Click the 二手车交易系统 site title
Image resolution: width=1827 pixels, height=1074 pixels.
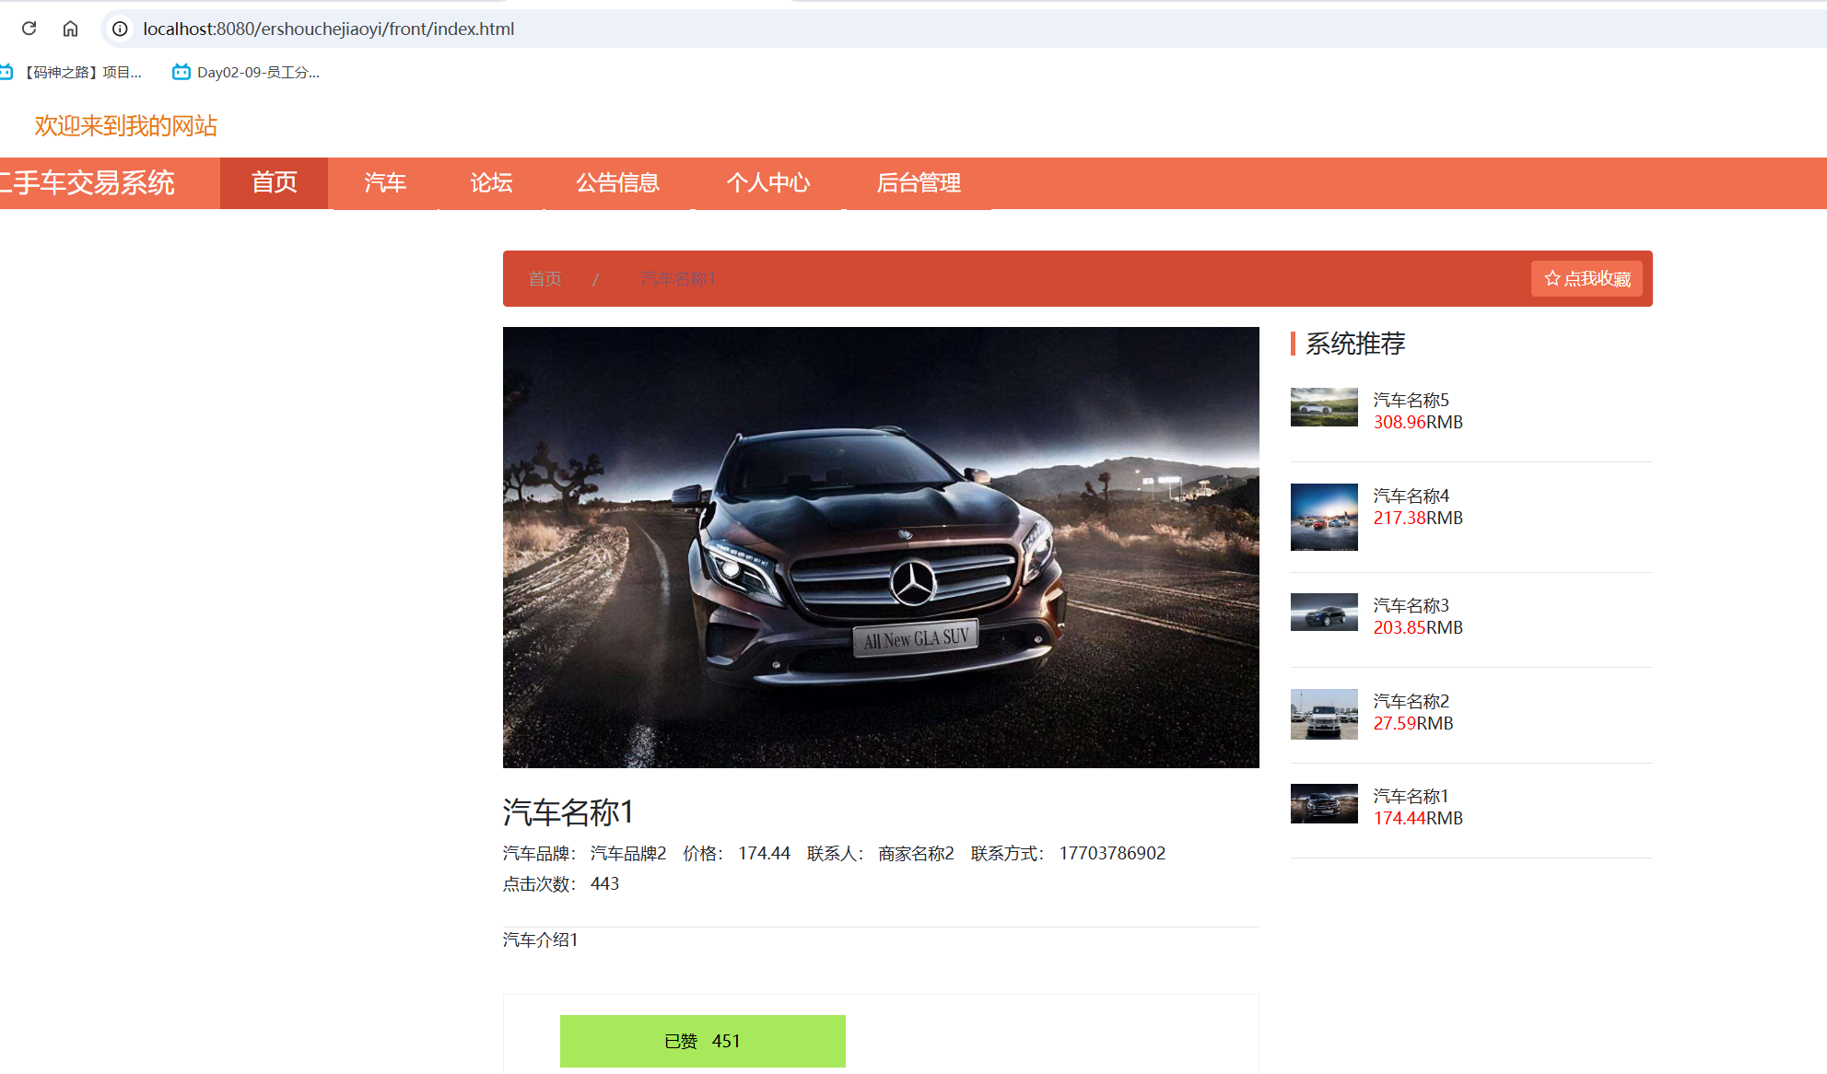point(88,182)
